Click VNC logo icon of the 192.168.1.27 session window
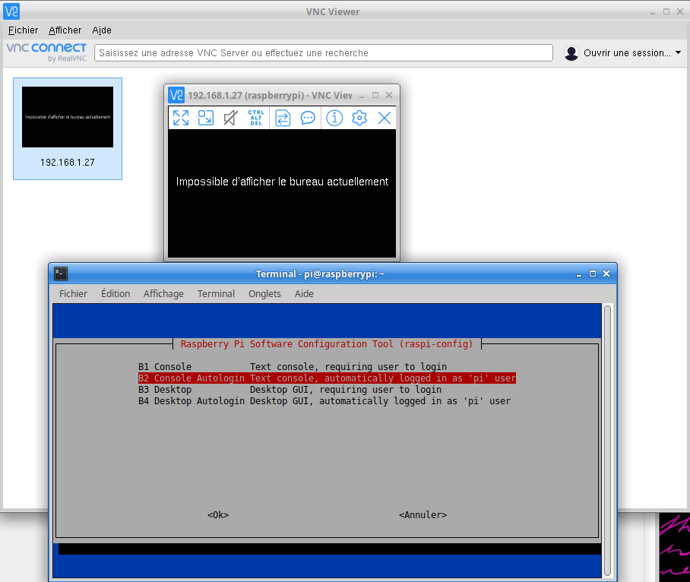This screenshot has height=582, width=690. [x=176, y=95]
